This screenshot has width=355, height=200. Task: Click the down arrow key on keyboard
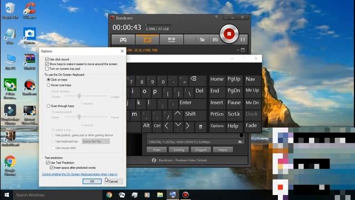178,127
